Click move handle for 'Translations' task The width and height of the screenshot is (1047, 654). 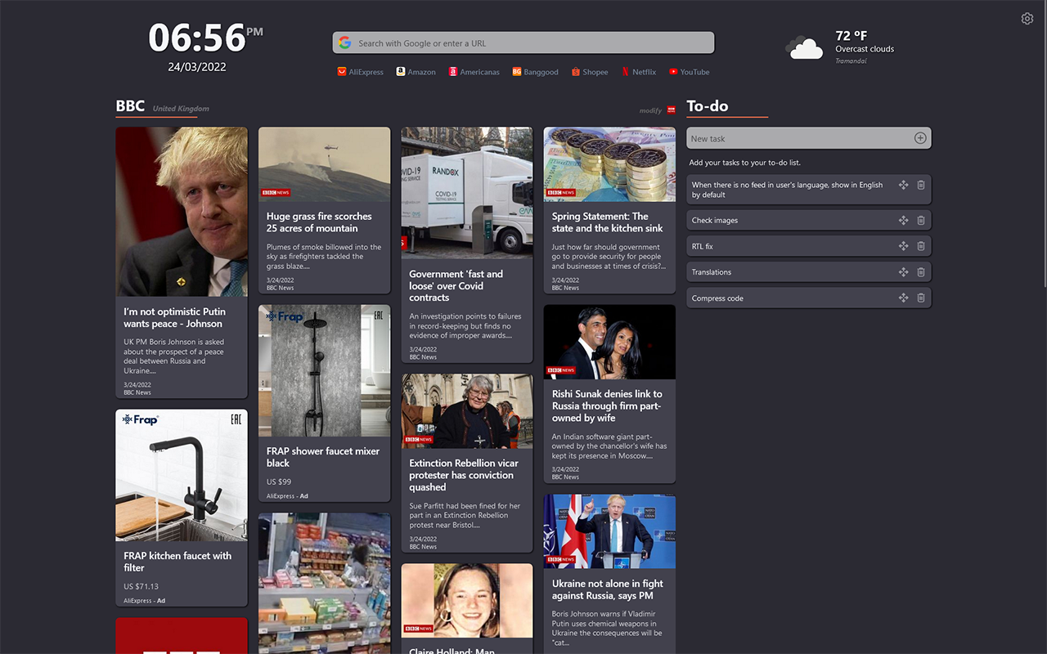click(x=903, y=272)
